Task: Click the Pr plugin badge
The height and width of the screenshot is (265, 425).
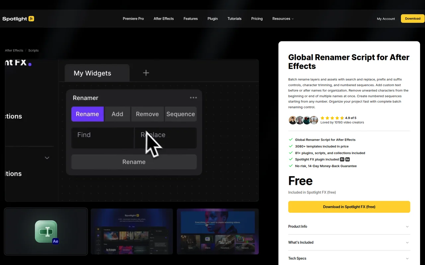Action: pyautogui.click(x=342, y=159)
